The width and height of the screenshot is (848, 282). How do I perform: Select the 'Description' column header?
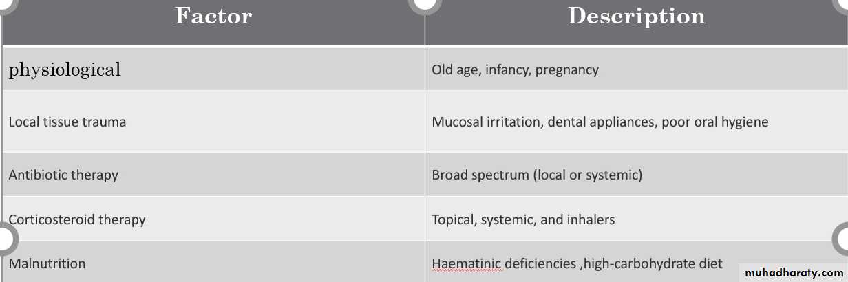click(x=636, y=16)
